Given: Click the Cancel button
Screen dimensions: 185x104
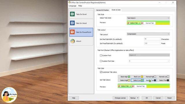Looking at the screenshot, I should (x=158, y=98).
